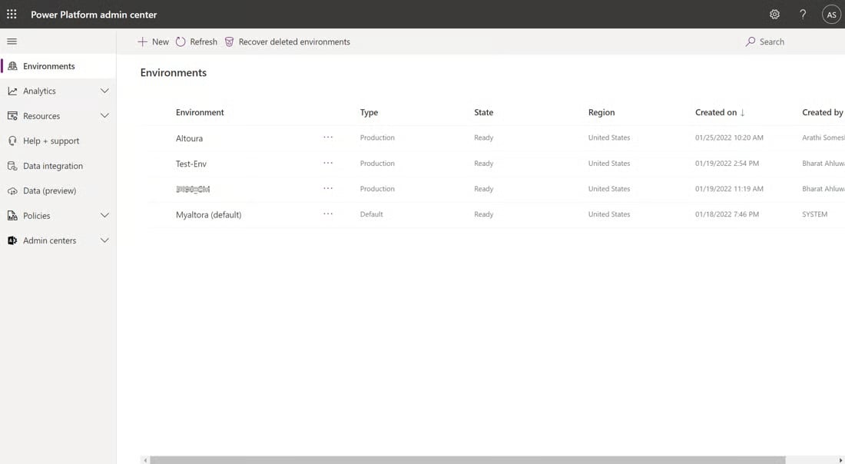Sort by State column header
Viewport: 845px width, 464px height.
483,112
